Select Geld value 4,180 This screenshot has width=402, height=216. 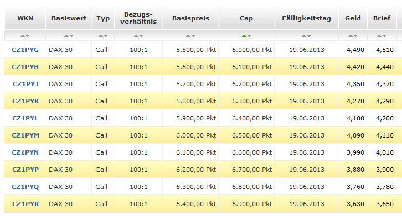[355, 118]
